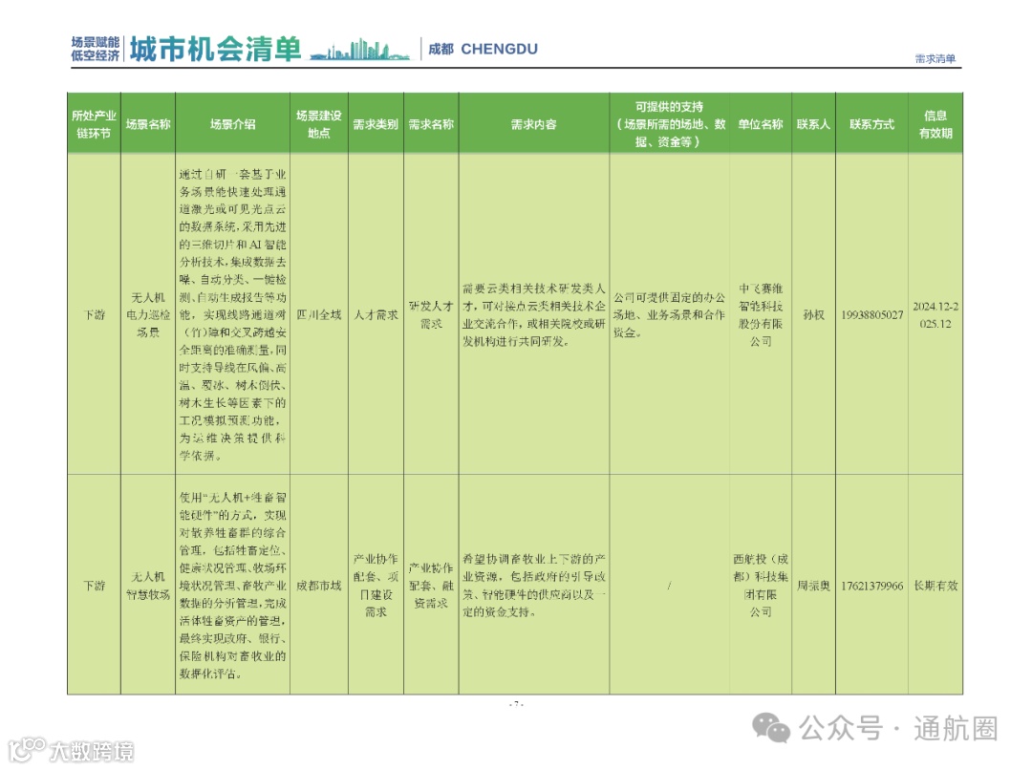Select the 成都市域 location cell

[319, 586]
